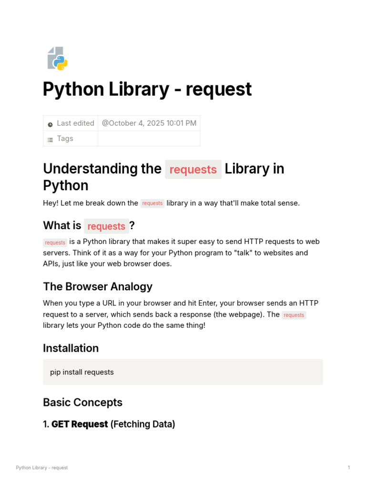Open the October 4, 2025 date value
This screenshot has width=366, height=488.
[149, 123]
